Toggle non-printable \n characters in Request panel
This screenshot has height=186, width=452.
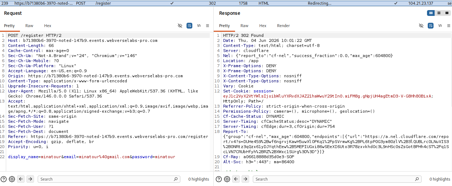pos(199,26)
